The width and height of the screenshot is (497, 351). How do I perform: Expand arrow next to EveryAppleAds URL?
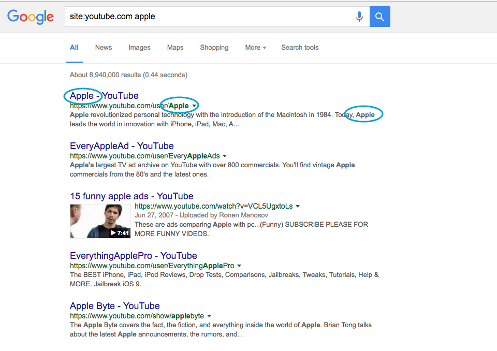(x=225, y=156)
